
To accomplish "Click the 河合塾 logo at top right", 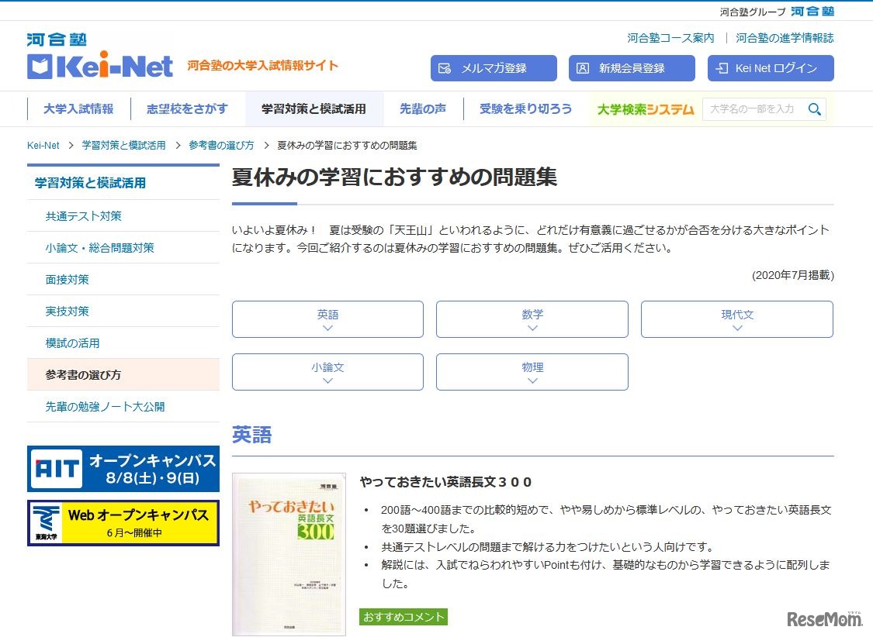I will [x=812, y=11].
